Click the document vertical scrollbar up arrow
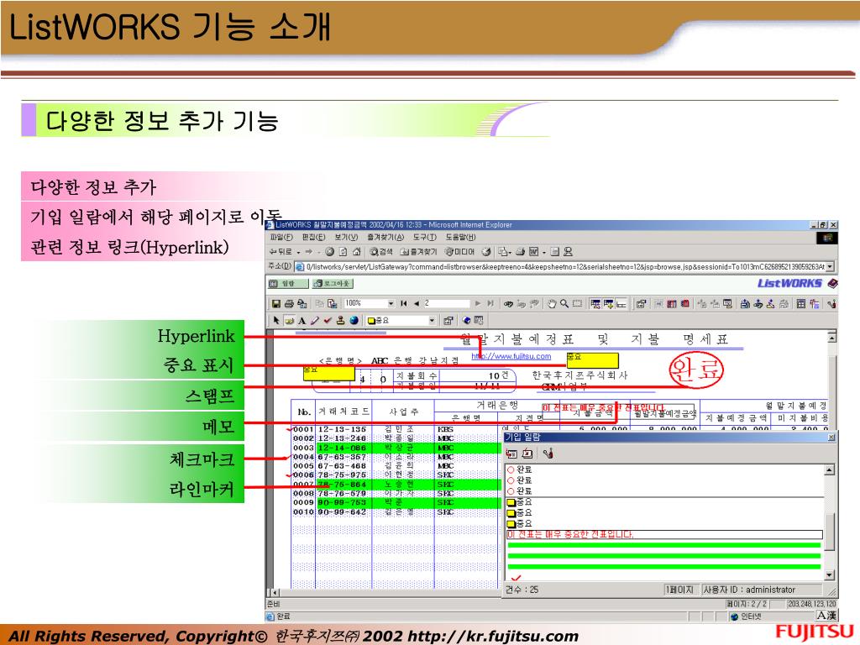This screenshot has height=645, width=860. [x=832, y=338]
